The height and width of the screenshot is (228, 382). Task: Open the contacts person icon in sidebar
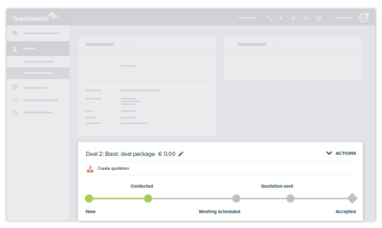point(15,49)
